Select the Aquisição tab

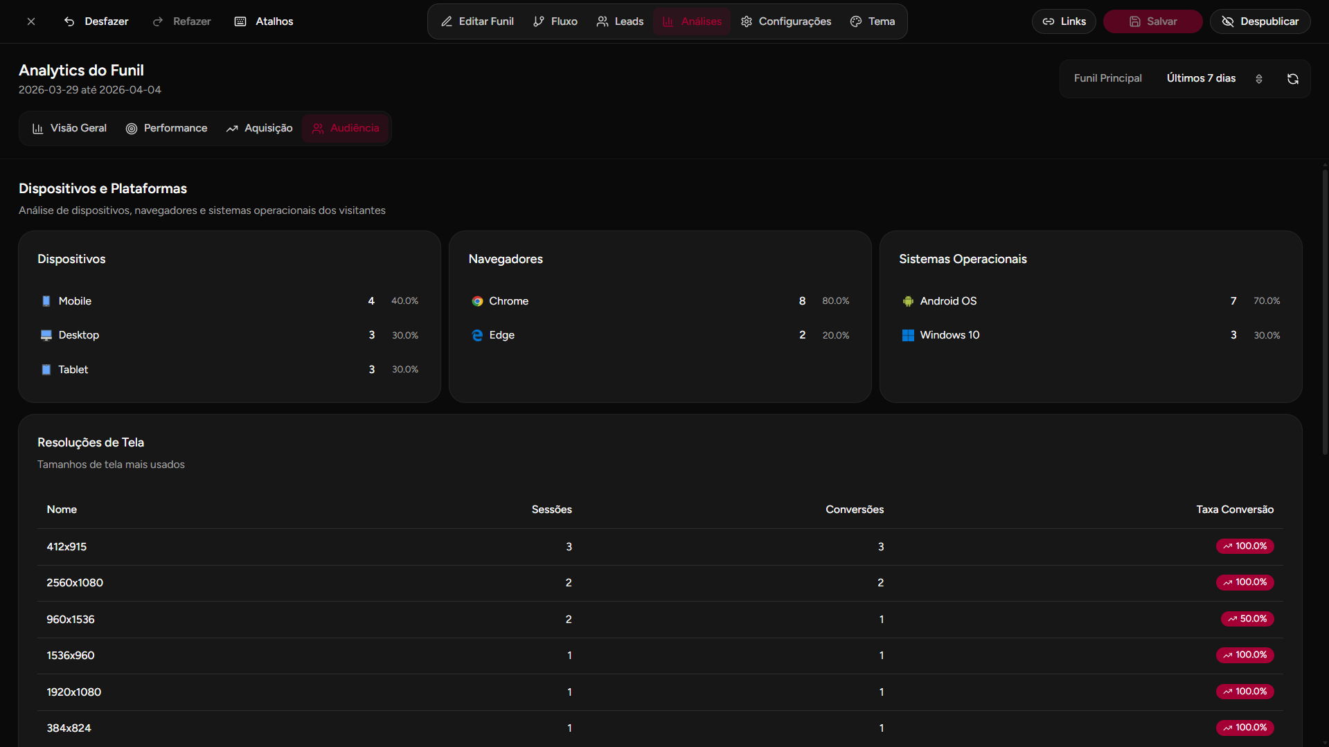click(259, 128)
